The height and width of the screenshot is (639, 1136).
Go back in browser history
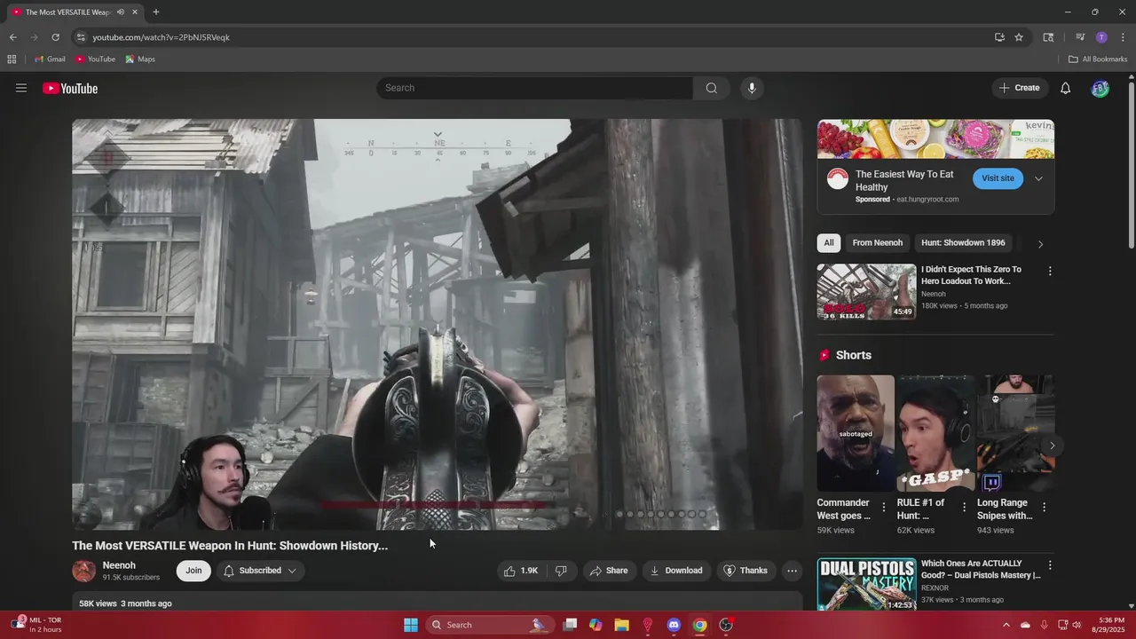[12, 37]
